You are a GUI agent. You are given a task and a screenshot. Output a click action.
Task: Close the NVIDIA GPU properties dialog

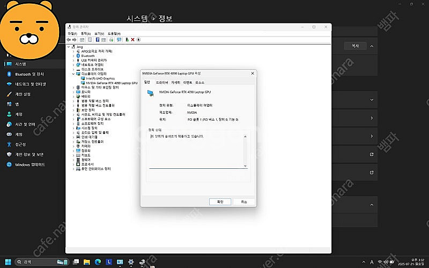click(253, 73)
